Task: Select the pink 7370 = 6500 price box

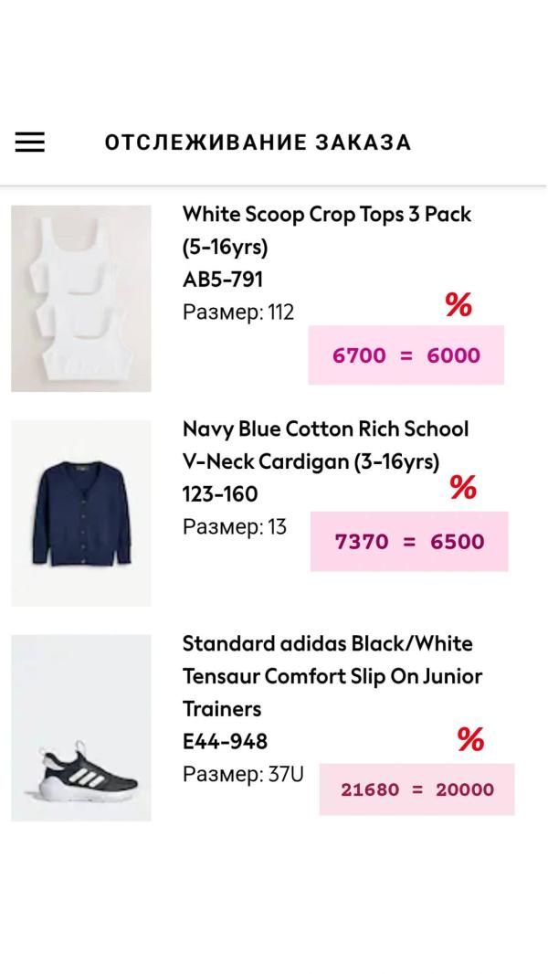Action: pos(409,542)
